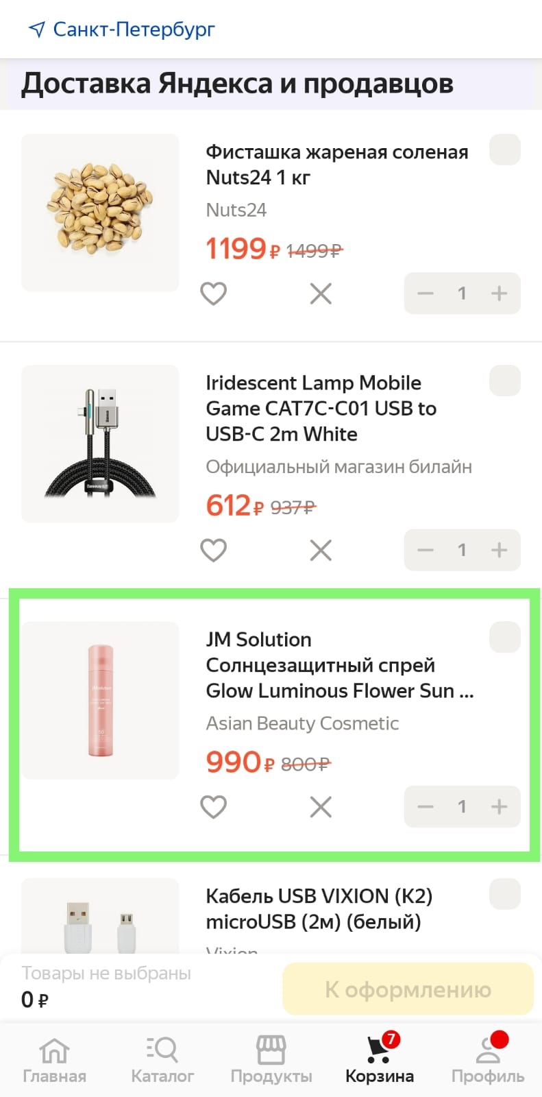Open the pistachios product thumbnail
Viewport: 542px width, 1097px height.
tap(100, 213)
